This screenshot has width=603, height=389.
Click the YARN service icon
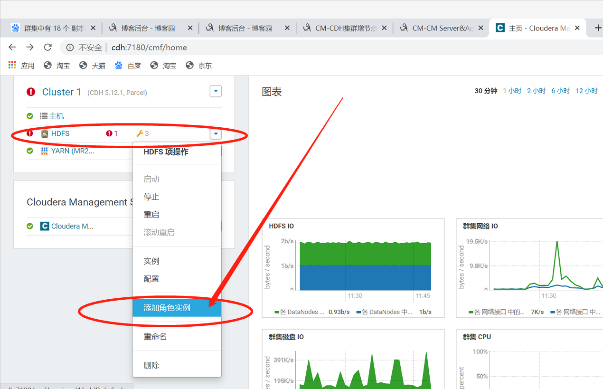pos(45,151)
